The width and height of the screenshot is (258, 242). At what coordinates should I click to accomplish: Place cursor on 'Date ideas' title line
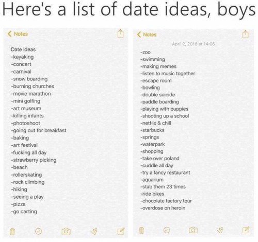coord(23,49)
